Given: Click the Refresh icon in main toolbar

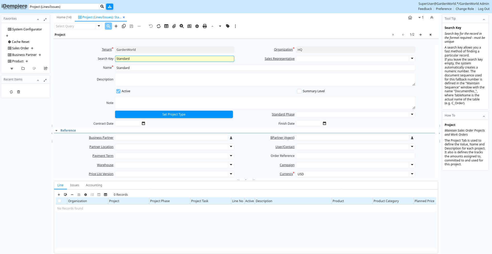Looking at the screenshot, I should click(x=159, y=26).
